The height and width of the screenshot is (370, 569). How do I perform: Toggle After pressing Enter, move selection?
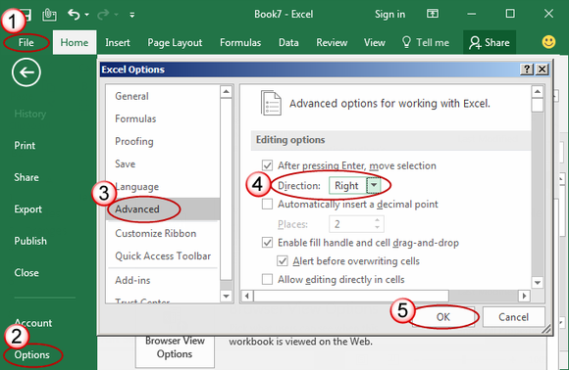click(268, 165)
